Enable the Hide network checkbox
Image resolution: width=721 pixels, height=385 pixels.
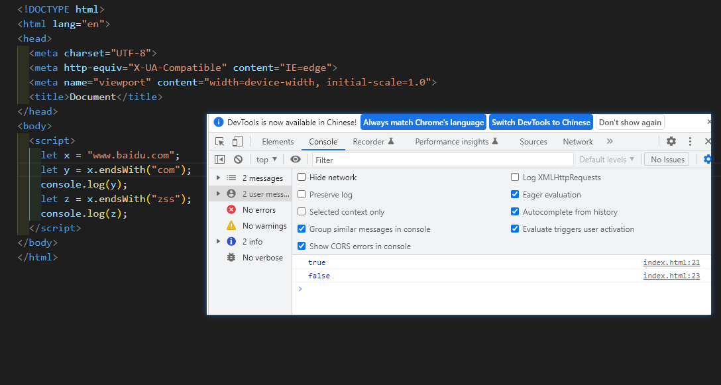pos(302,177)
